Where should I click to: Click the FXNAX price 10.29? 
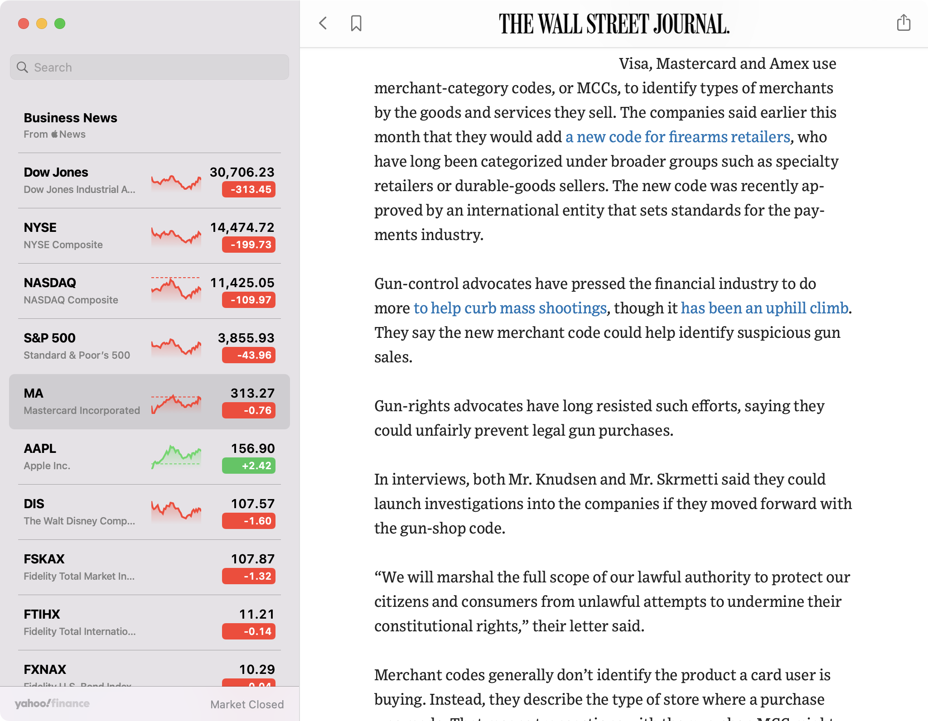pos(257,669)
